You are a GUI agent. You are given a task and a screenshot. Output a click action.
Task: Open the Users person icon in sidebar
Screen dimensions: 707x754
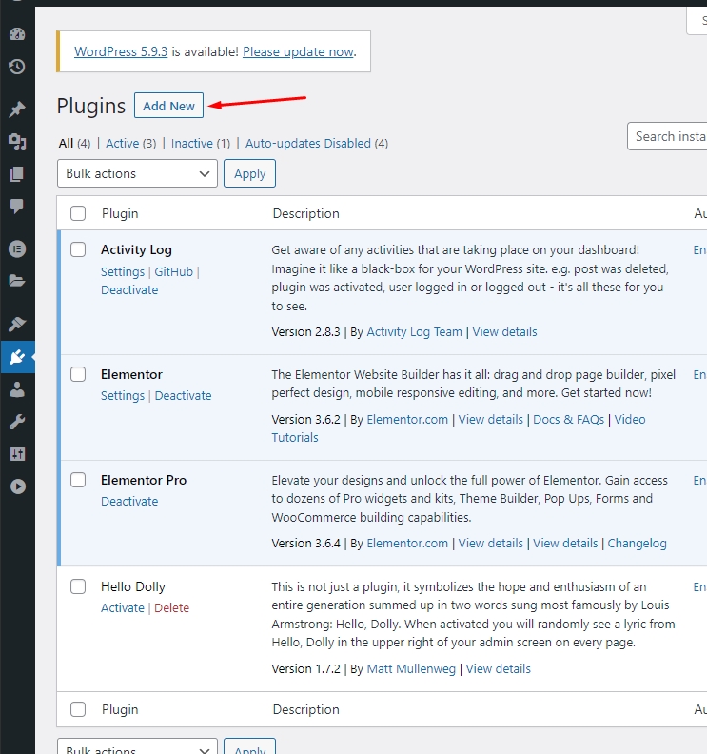pyautogui.click(x=17, y=389)
